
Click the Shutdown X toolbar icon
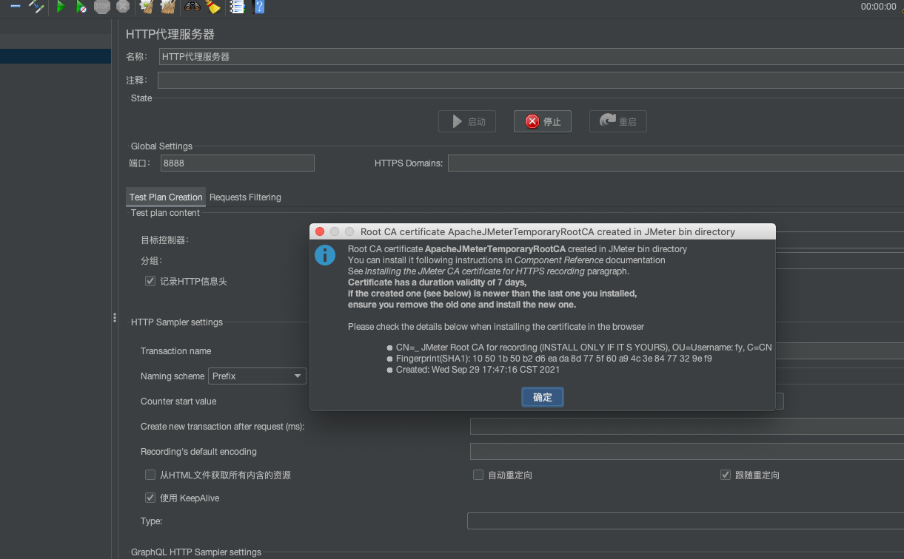click(x=123, y=7)
